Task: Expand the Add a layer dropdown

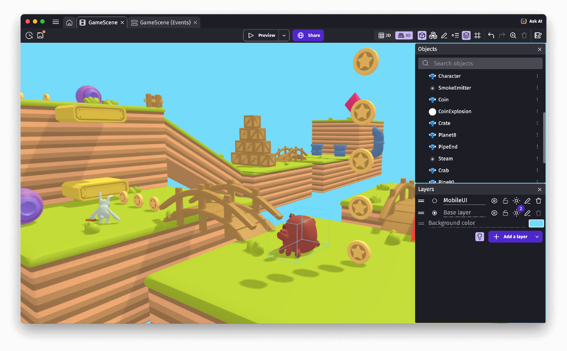Action: pos(537,236)
